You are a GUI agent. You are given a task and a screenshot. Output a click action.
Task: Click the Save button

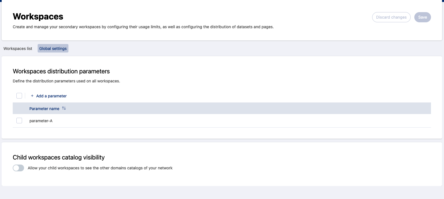(423, 17)
